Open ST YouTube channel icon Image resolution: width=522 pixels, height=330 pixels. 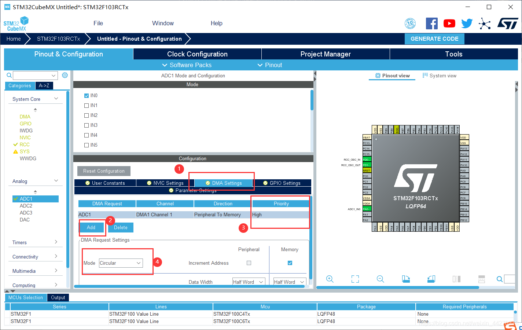[x=449, y=23]
